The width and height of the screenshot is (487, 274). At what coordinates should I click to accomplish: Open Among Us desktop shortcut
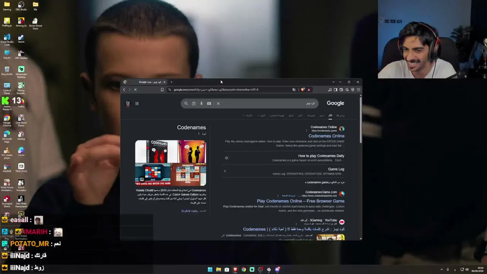(21, 22)
